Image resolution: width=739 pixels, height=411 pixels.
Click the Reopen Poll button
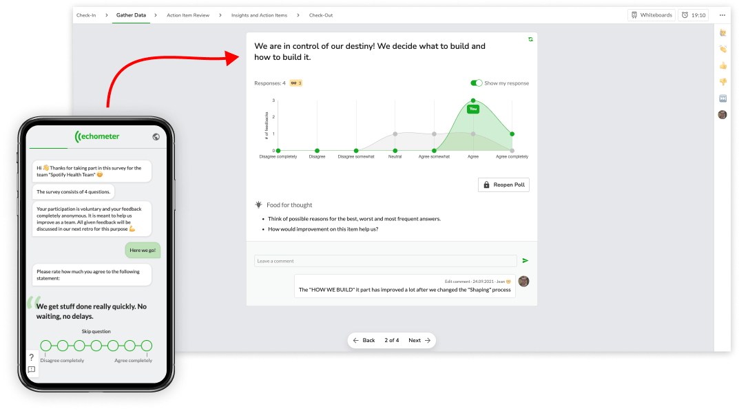point(503,185)
